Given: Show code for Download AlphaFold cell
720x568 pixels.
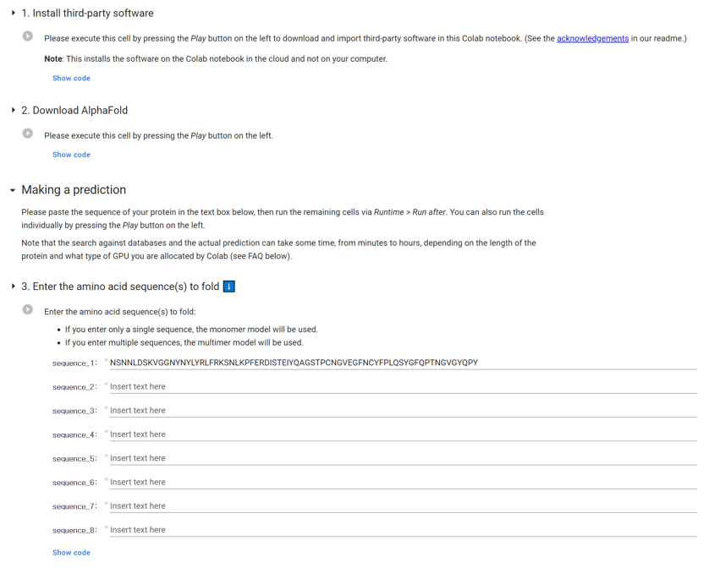Looking at the screenshot, I should [71, 155].
